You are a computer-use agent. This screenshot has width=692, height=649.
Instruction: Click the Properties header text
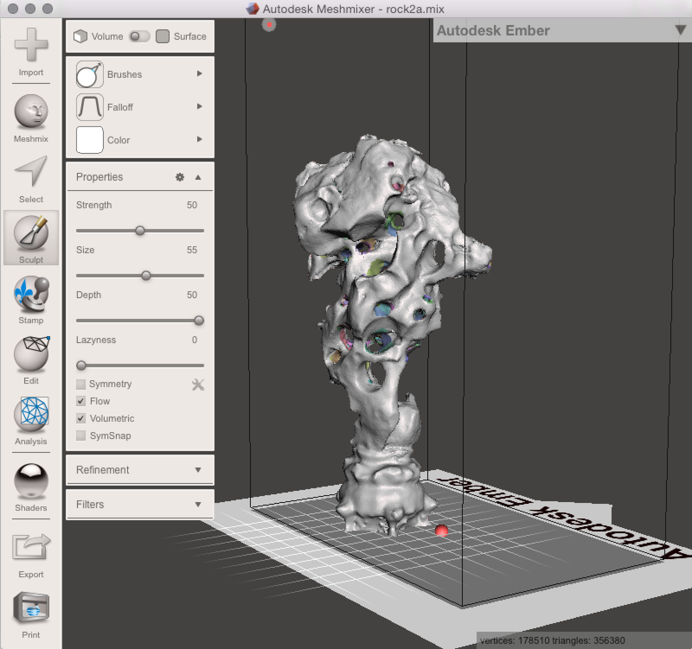coord(99,177)
